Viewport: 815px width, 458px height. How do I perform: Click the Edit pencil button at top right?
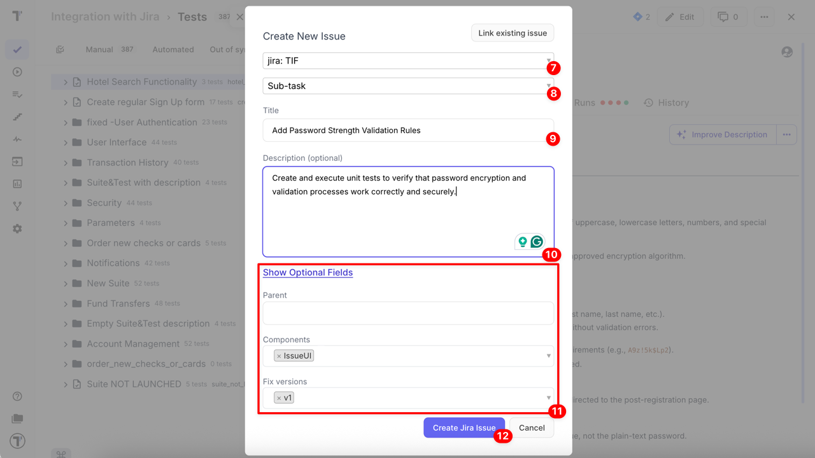680,17
